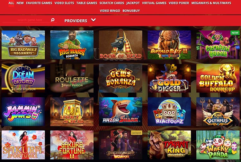The width and height of the screenshot is (241, 162).
Task: Start Dream Catcher First Person game
Action: click(23, 78)
